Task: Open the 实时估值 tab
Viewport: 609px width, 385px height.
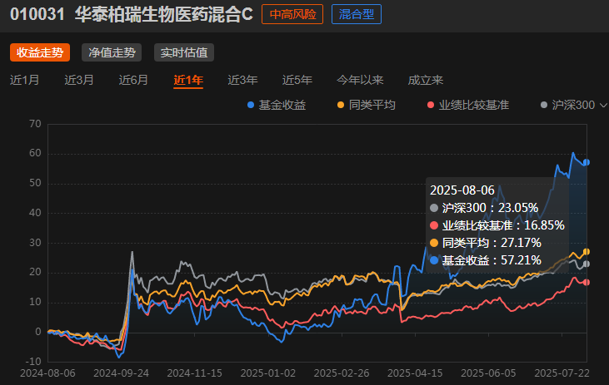Action: coord(184,52)
